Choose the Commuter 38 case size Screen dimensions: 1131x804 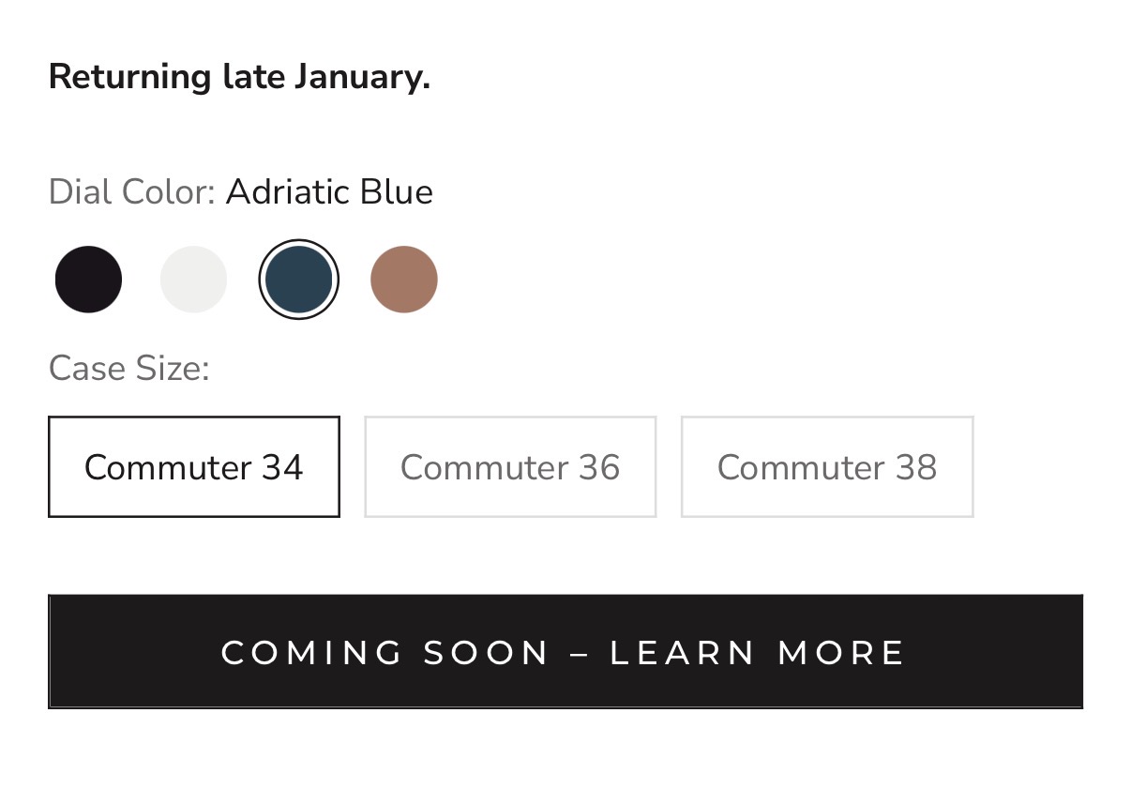[826, 466]
